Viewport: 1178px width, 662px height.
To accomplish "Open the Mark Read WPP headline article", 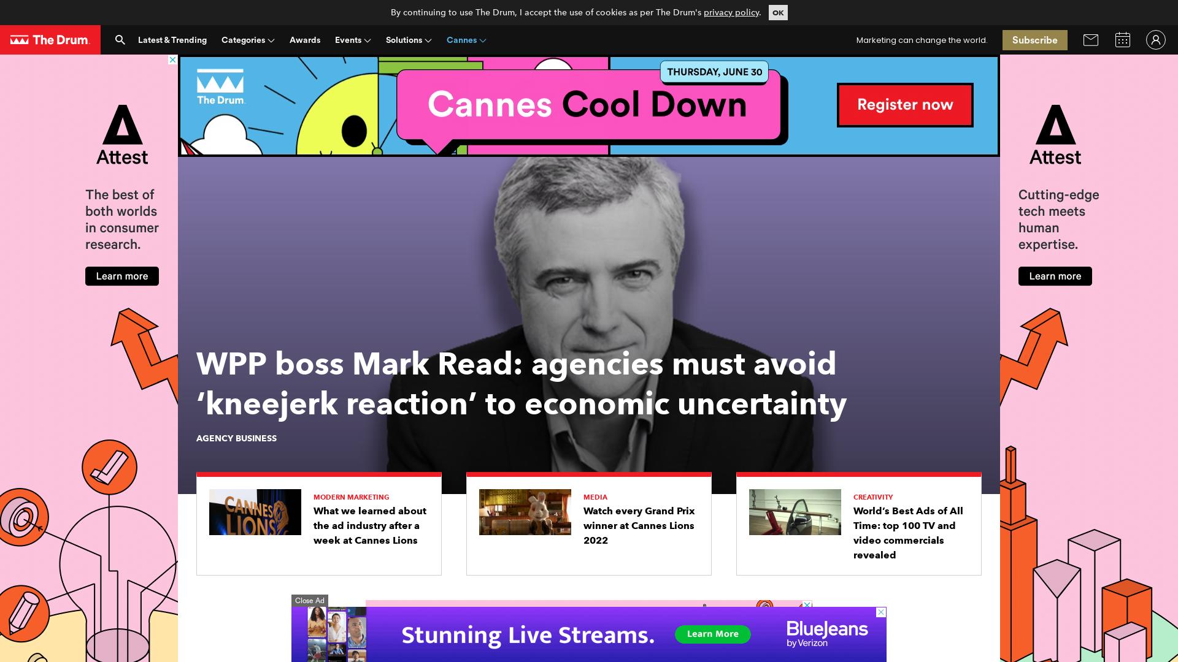I will tap(521, 383).
